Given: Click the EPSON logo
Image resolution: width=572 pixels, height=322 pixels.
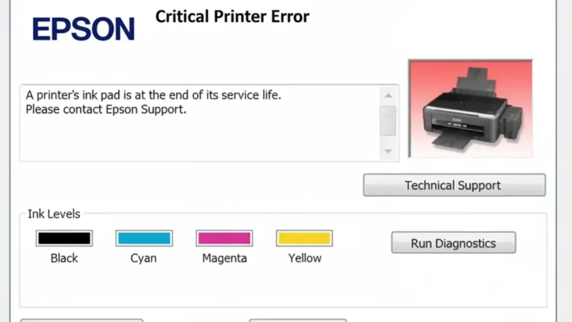Looking at the screenshot, I should click(83, 29).
